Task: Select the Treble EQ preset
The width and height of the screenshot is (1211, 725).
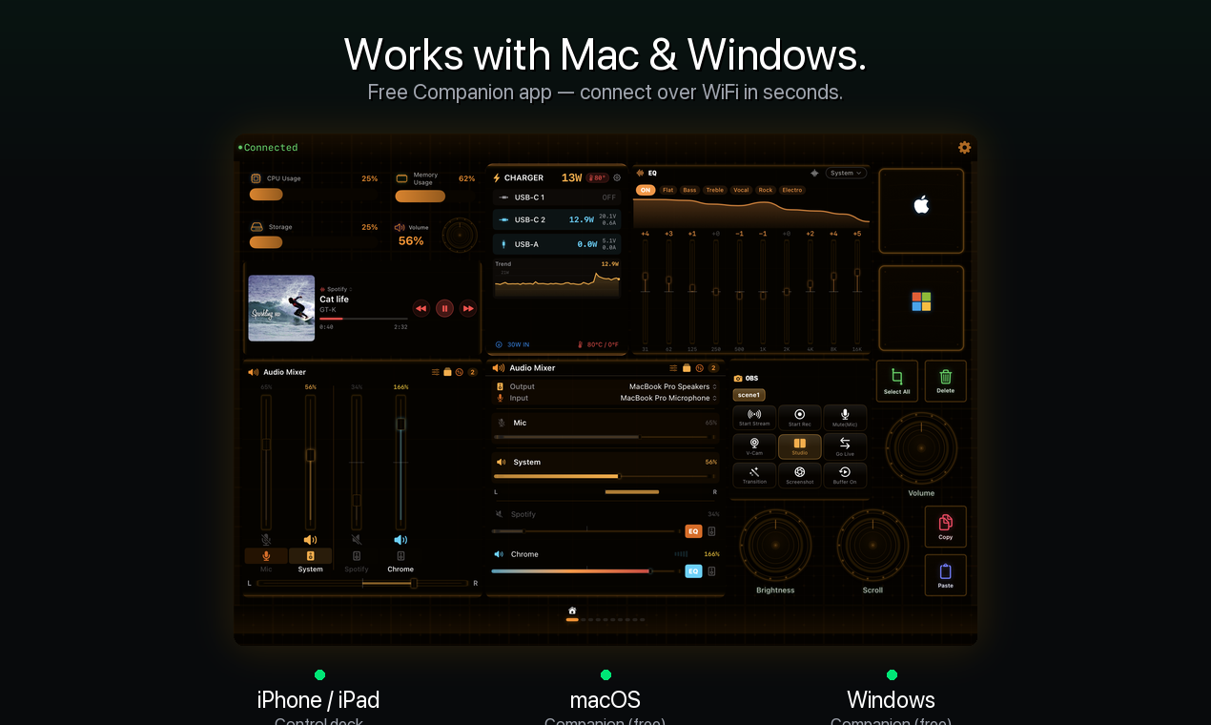Action: tap(715, 190)
